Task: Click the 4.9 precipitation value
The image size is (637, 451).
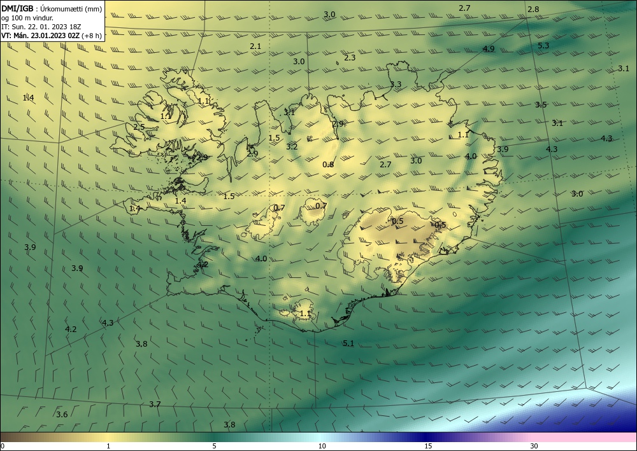Action: pos(489,49)
